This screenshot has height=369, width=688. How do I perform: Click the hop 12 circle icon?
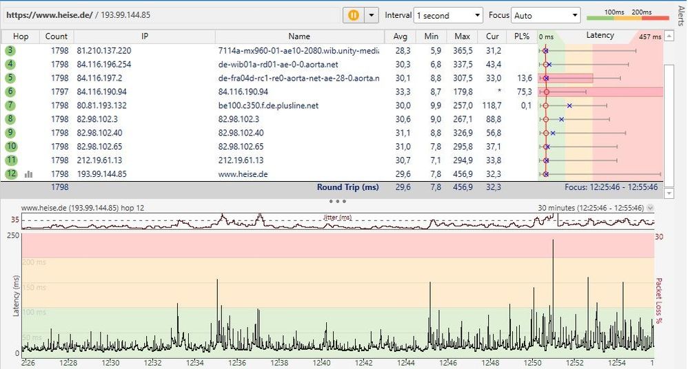click(11, 174)
